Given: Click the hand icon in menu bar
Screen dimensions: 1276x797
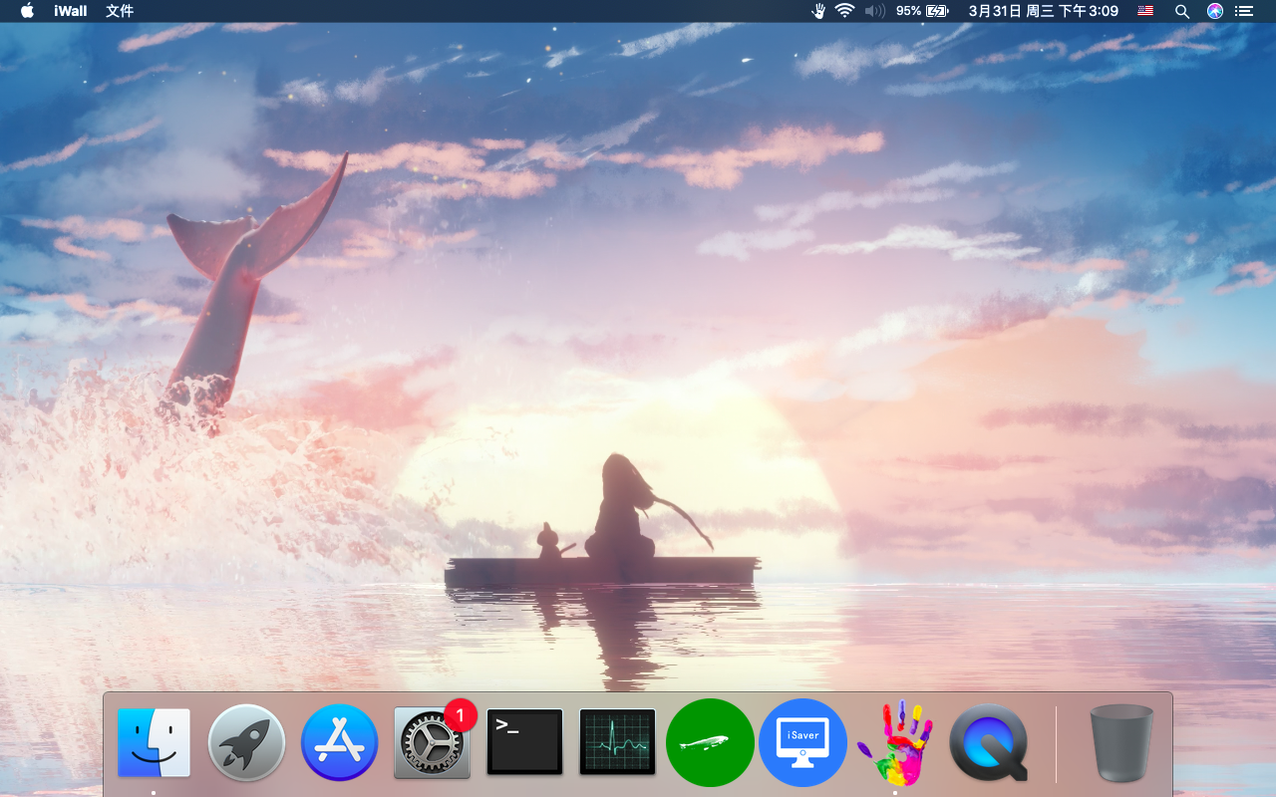Looking at the screenshot, I should pos(818,11).
